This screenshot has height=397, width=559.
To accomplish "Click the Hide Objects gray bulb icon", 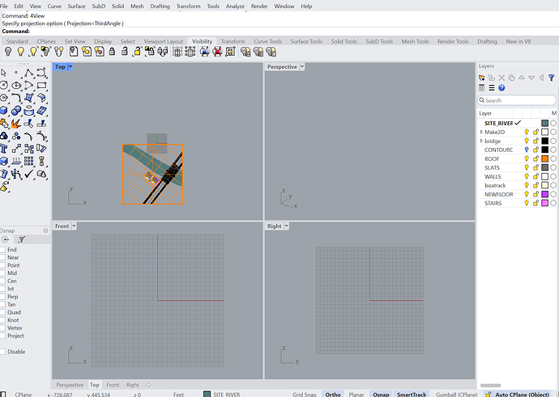I will click(8, 52).
